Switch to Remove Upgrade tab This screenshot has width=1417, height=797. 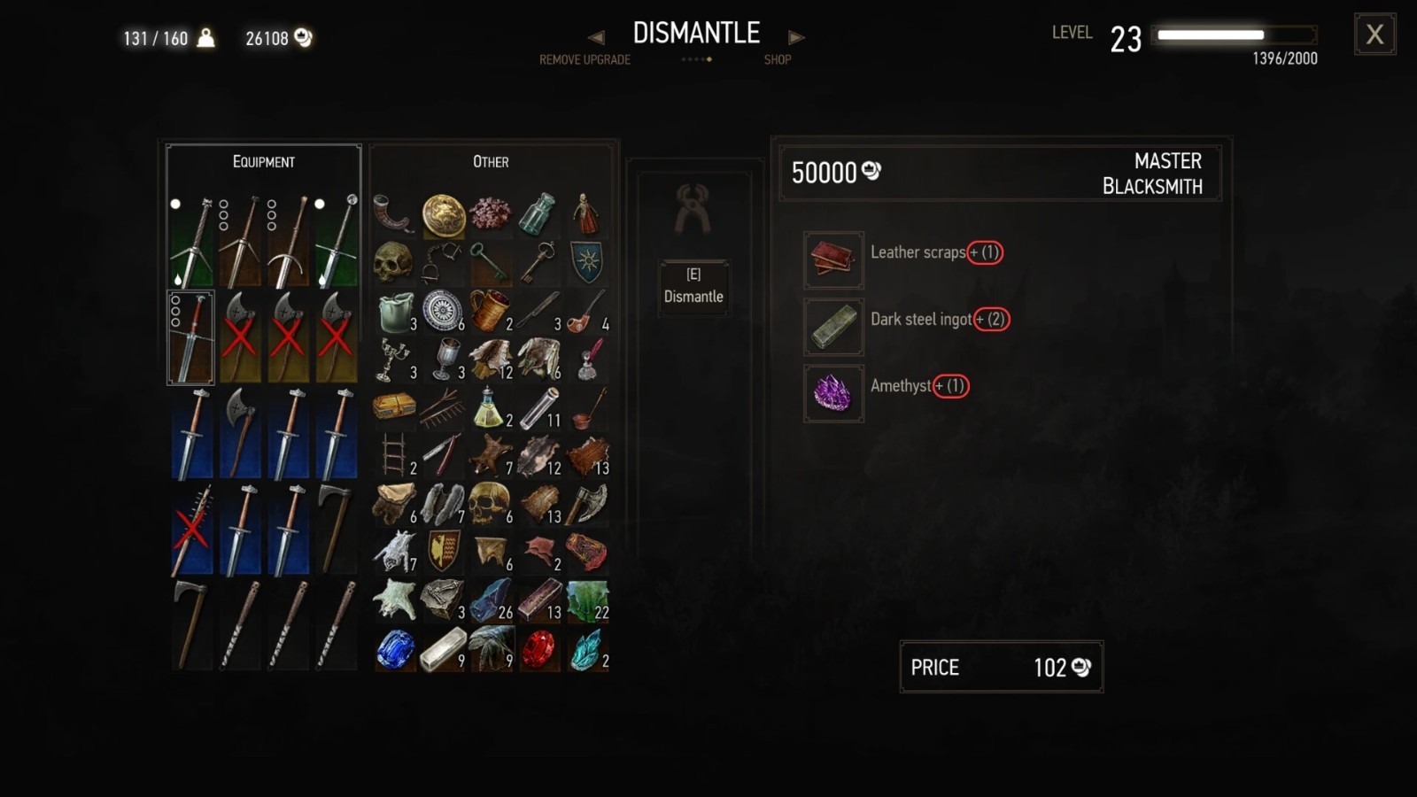[x=585, y=59]
